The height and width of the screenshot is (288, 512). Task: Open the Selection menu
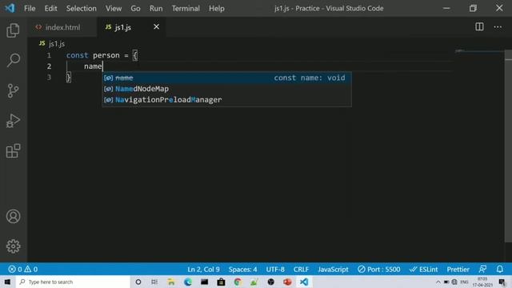tap(82, 8)
